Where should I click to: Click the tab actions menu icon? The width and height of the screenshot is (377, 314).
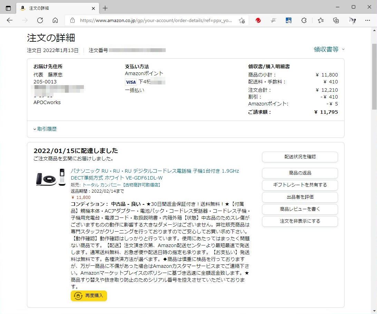pyautogui.click(x=8, y=8)
